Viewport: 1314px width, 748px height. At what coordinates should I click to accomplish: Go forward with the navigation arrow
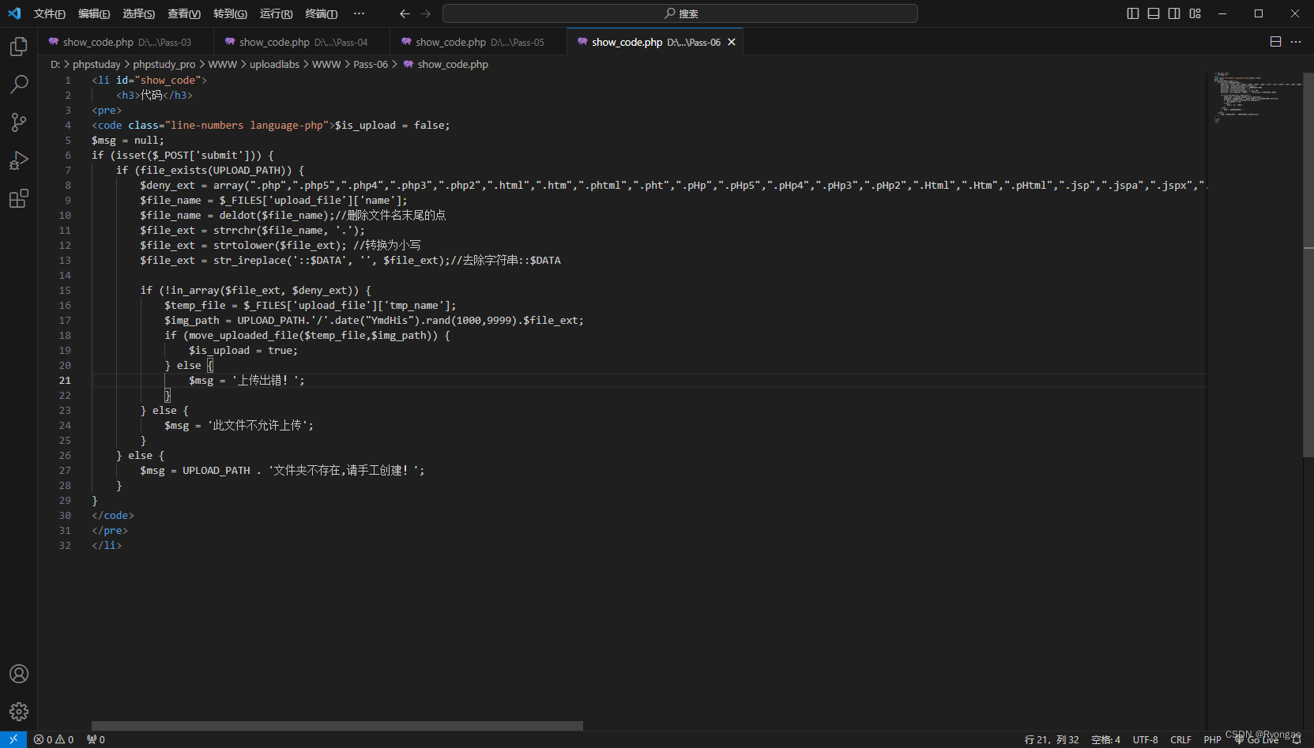coord(426,13)
